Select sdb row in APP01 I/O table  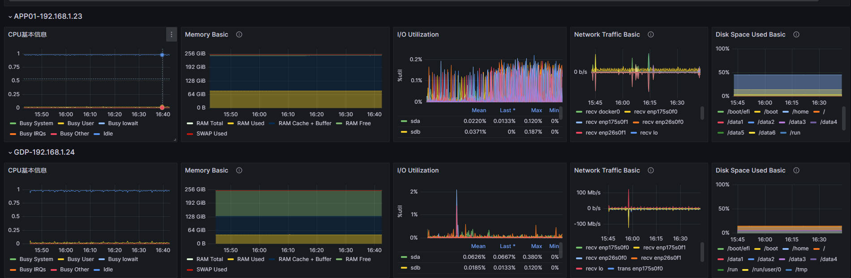[x=480, y=132]
